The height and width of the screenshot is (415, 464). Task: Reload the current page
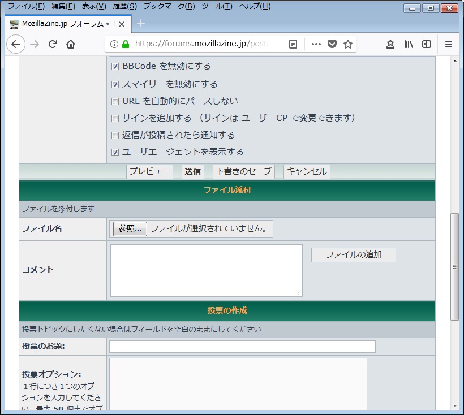[x=53, y=44]
